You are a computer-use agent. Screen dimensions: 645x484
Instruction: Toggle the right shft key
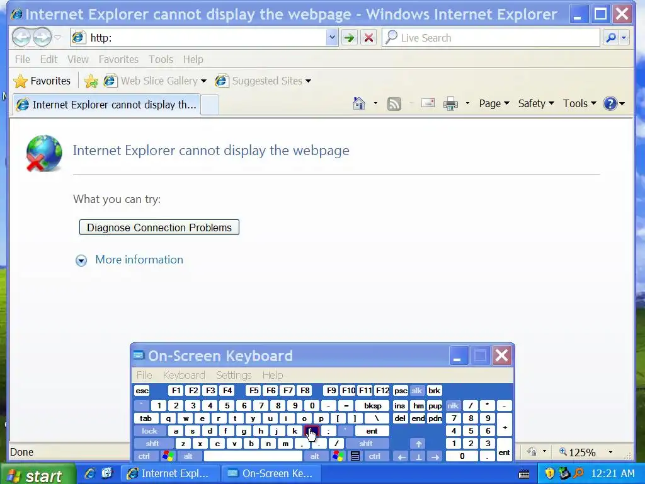point(366,444)
